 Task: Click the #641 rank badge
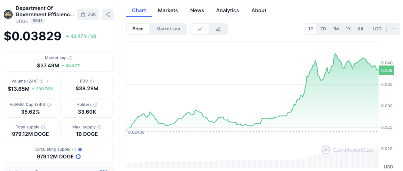[37, 21]
